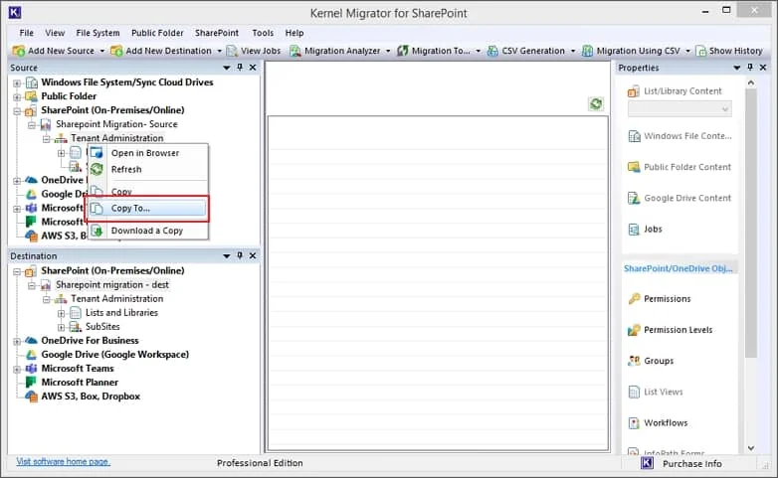
Task: Select Microsoft Teams in Destination
Action: (78, 368)
